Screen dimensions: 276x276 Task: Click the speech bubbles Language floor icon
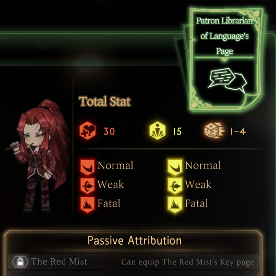point(227,80)
